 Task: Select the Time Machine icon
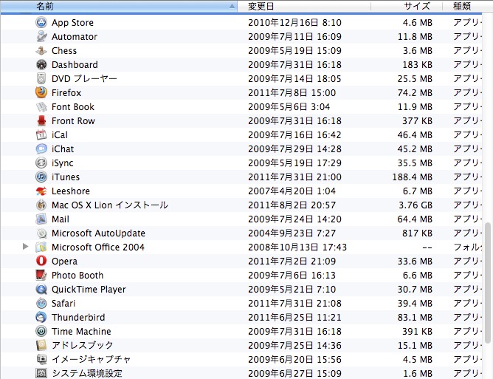(x=41, y=332)
